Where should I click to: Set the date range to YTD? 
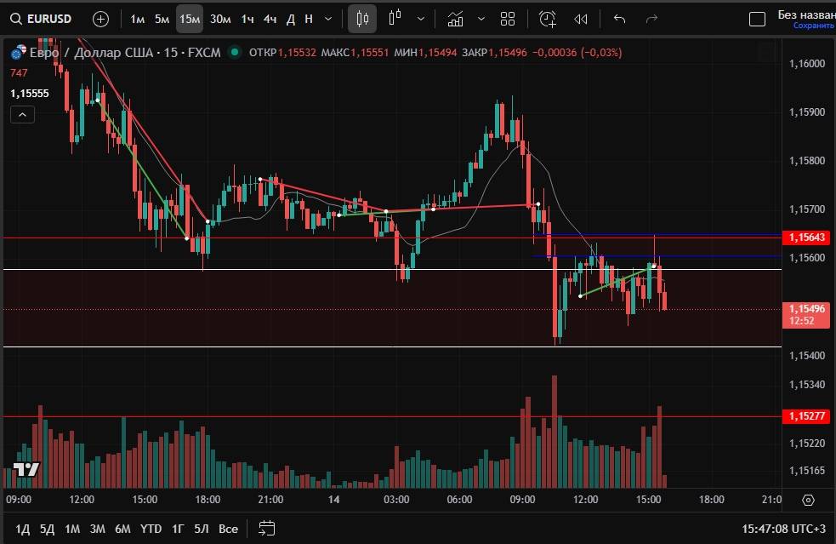pos(151,529)
